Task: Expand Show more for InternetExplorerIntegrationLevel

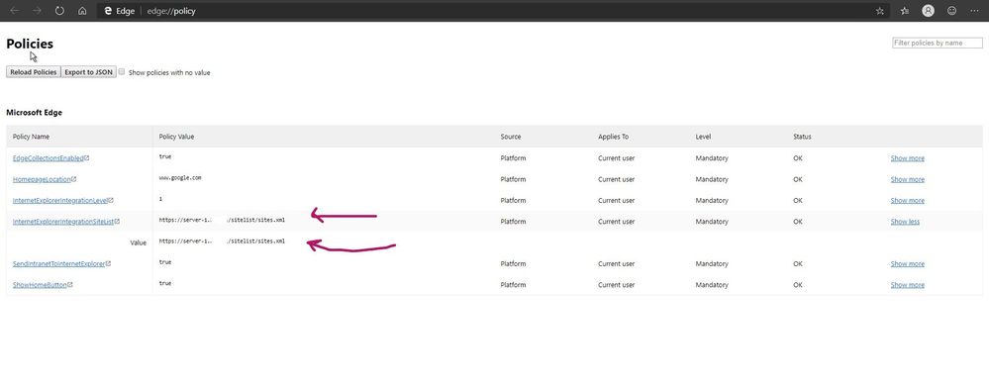Action: point(907,201)
